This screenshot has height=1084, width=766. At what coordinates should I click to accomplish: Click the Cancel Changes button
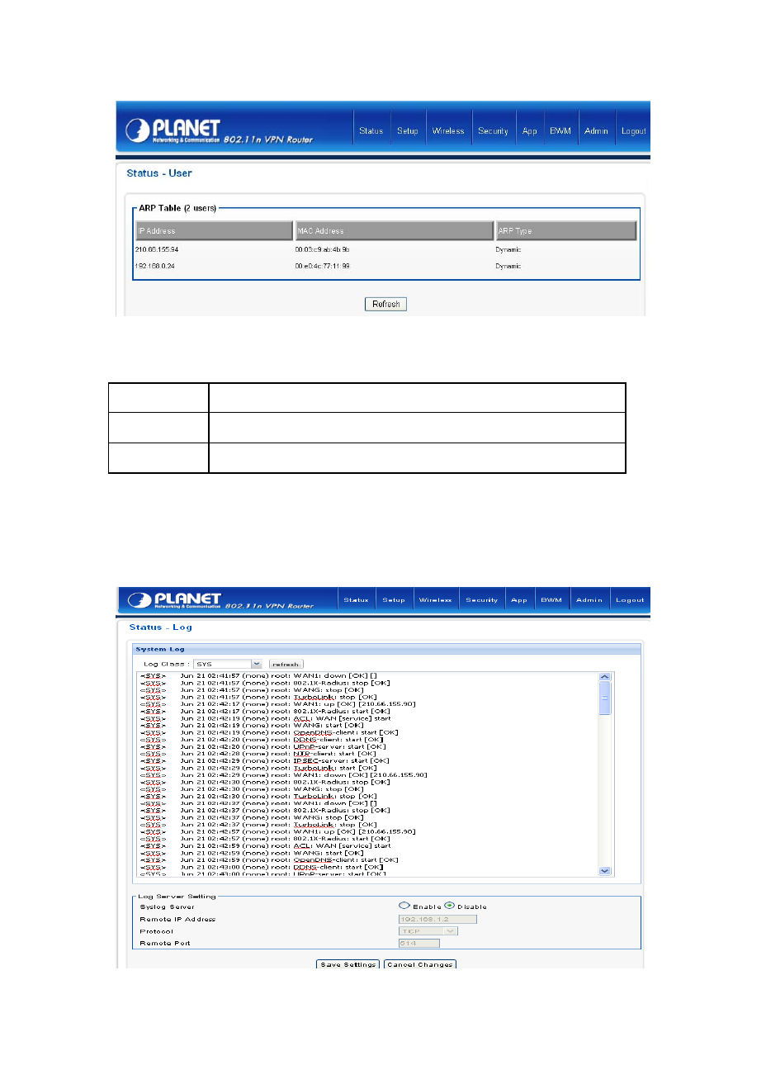[x=420, y=964]
